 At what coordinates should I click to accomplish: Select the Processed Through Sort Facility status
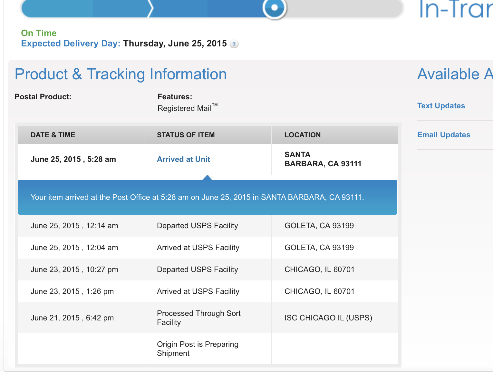[x=198, y=318]
